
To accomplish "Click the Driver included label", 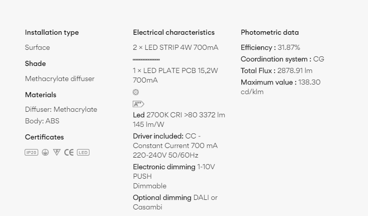I will point(158,136).
